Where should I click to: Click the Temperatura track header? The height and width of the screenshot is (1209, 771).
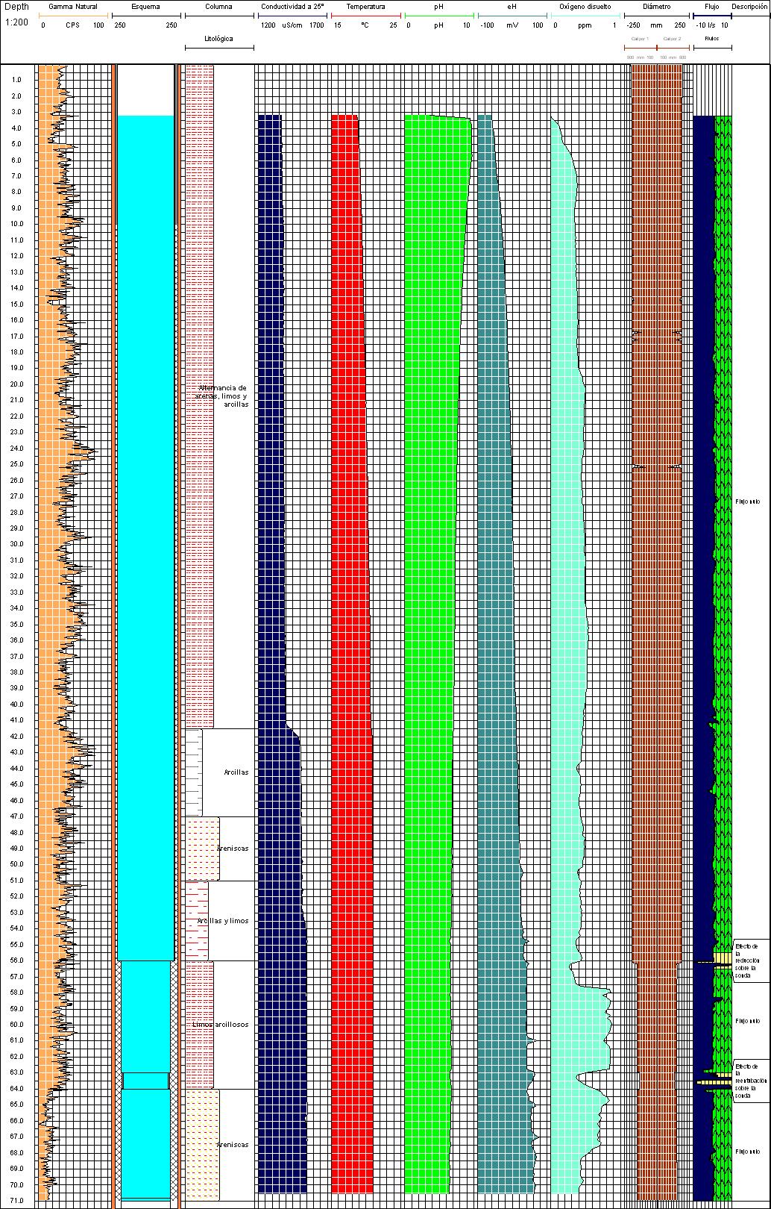click(x=365, y=7)
